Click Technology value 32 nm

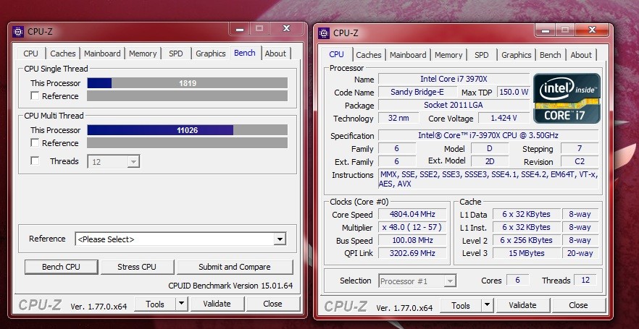pyautogui.click(x=398, y=118)
